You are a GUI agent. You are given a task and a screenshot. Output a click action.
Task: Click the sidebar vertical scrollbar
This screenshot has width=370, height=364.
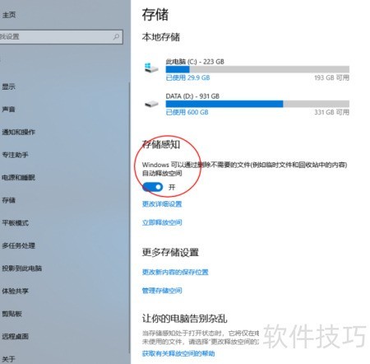[129, 217]
